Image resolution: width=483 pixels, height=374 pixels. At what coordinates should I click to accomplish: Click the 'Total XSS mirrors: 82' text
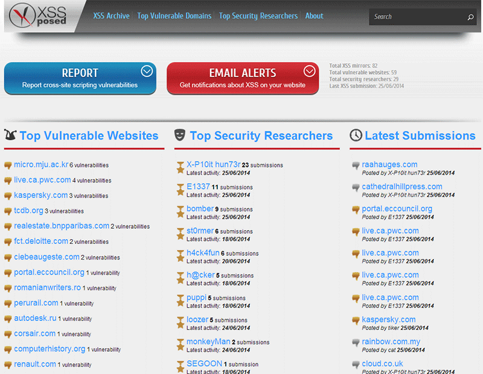(353, 66)
